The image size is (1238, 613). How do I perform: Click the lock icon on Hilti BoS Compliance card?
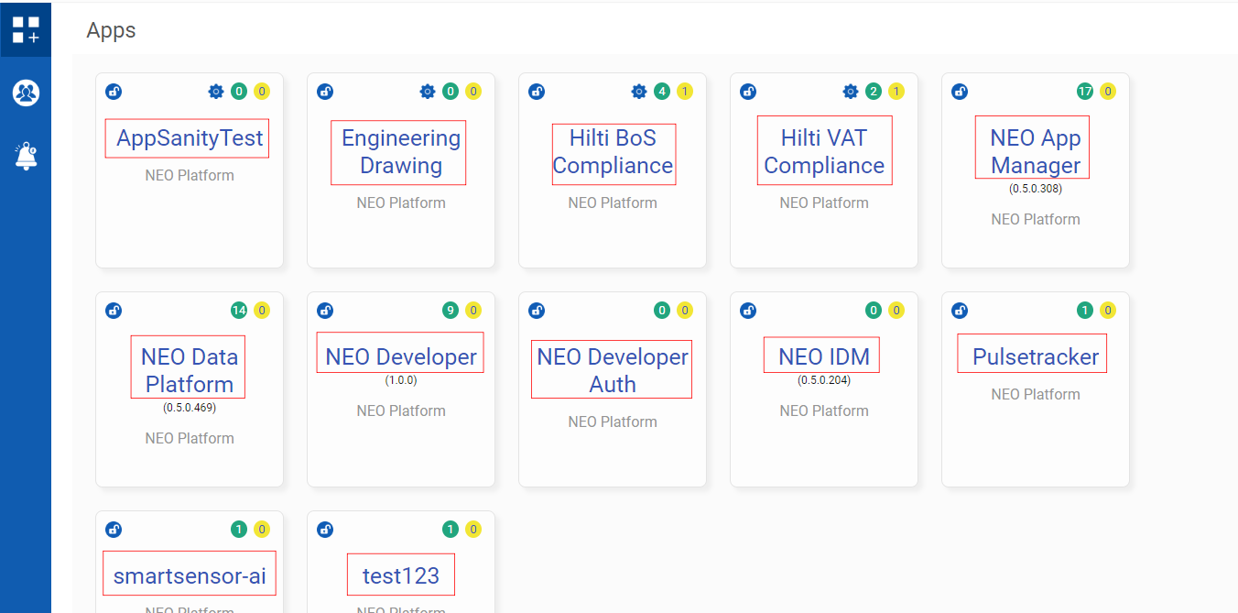[x=537, y=92]
